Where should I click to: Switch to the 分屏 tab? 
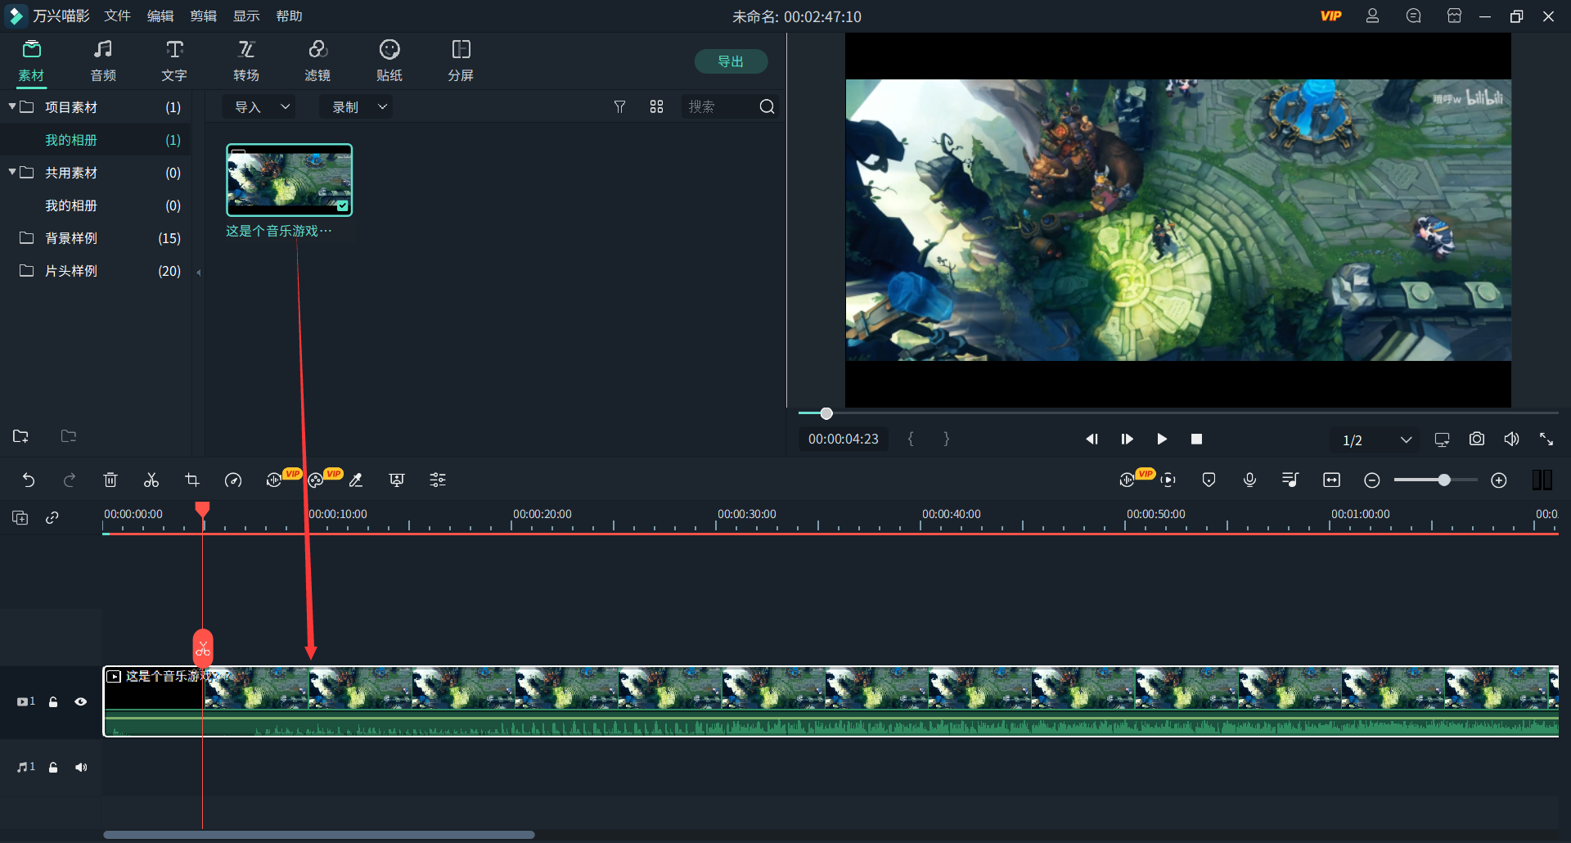coord(461,61)
